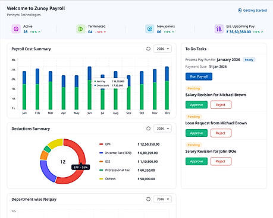Click the Active employees purple check icon
The height and width of the screenshot is (218, 273).
(16, 29)
